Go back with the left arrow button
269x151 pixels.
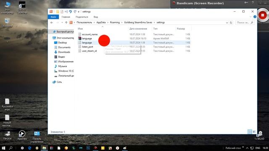(x=52, y=23)
